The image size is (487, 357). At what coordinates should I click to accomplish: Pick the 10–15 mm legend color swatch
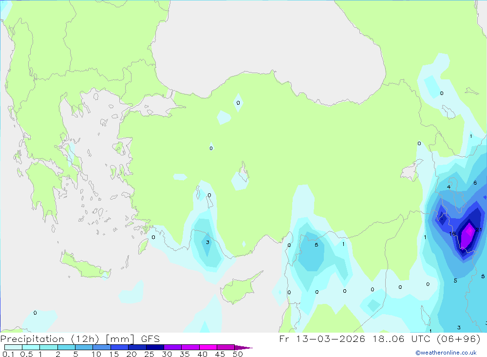click(x=102, y=347)
